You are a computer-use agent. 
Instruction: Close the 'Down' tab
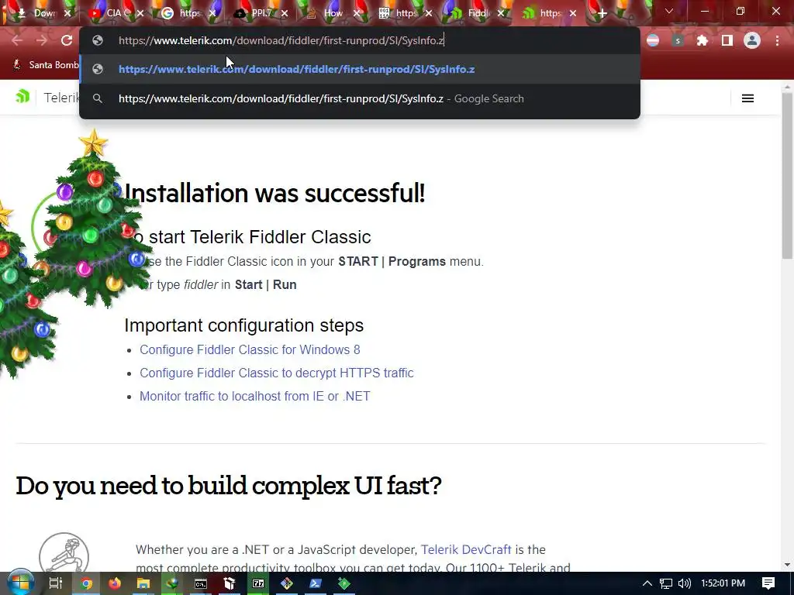(67, 13)
